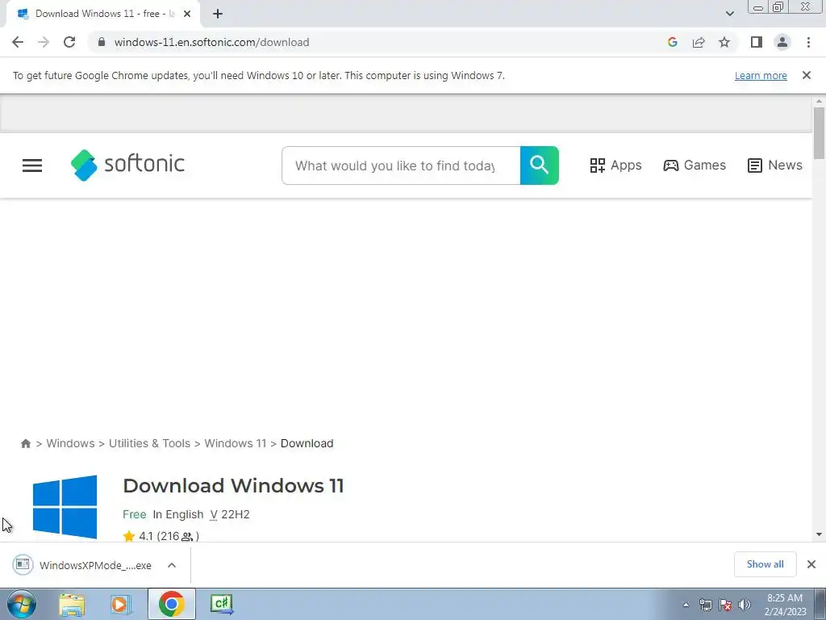Bookmark this tab with the star icon
This screenshot has height=620, width=826.
pyautogui.click(x=724, y=42)
